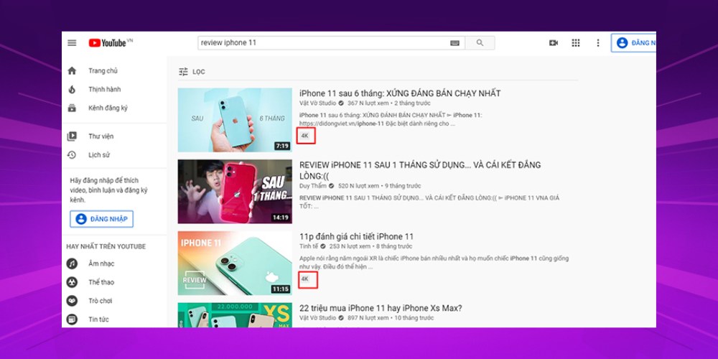Open the on-screen keyboard icon in search
Screen dimensions: 718x359
coord(454,43)
